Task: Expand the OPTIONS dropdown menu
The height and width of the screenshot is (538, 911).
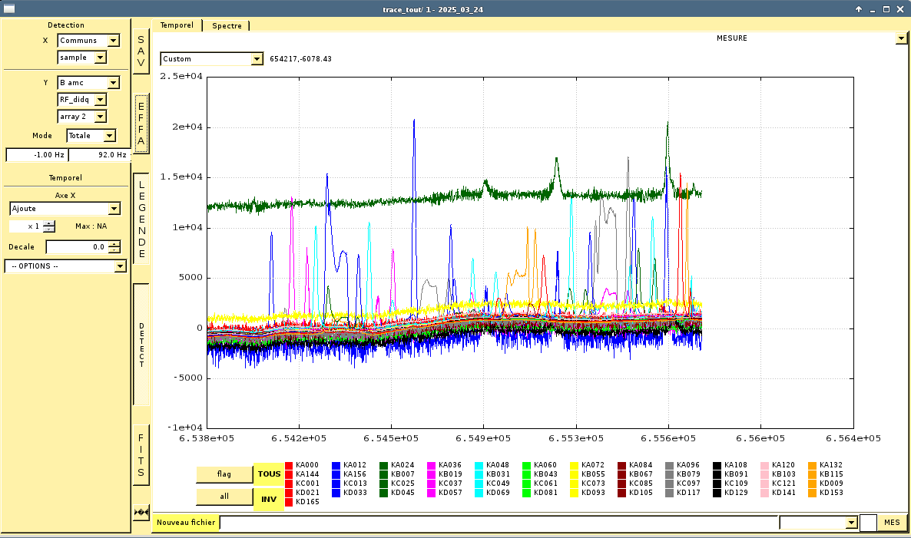Action: coord(120,266)
